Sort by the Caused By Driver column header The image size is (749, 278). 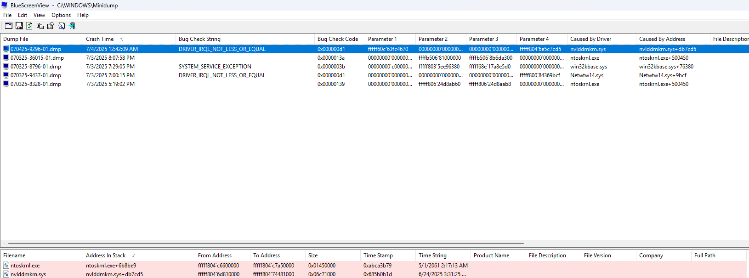(601, 39)
